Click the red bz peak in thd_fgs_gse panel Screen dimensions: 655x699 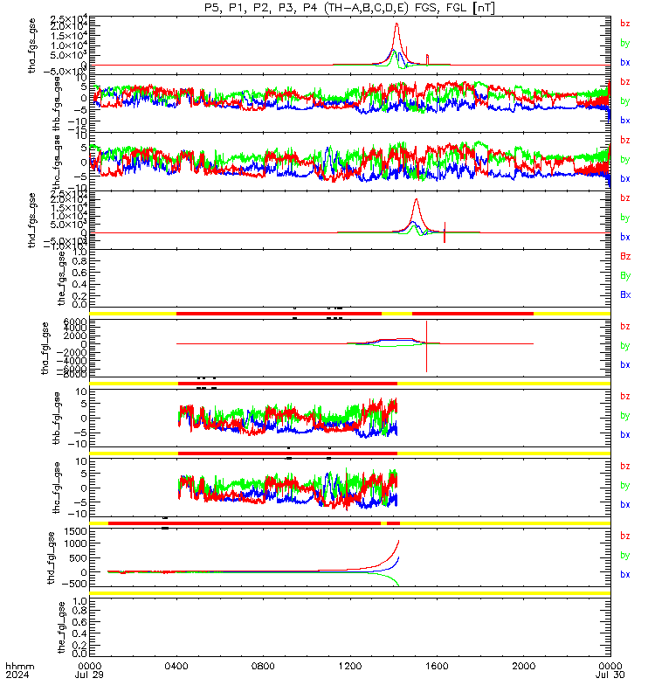(x=417, y=201)
